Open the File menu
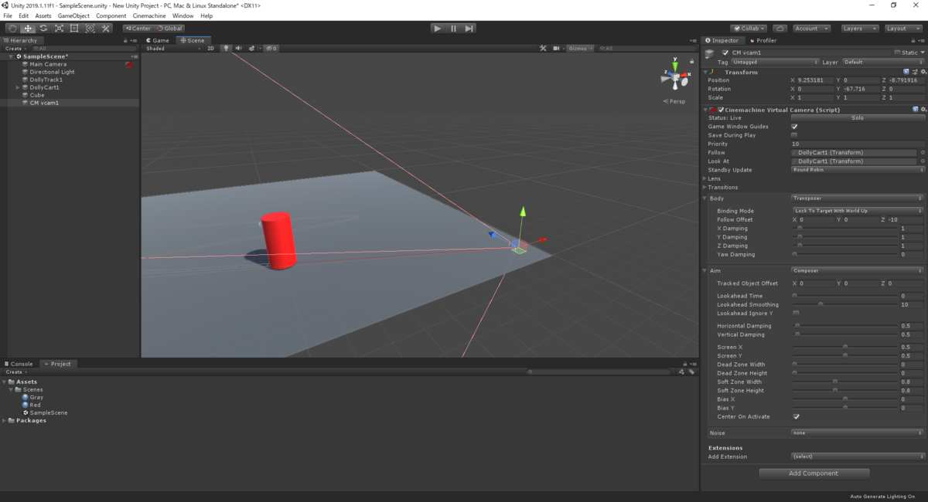928x502 pixels. [x=8, y=15]
